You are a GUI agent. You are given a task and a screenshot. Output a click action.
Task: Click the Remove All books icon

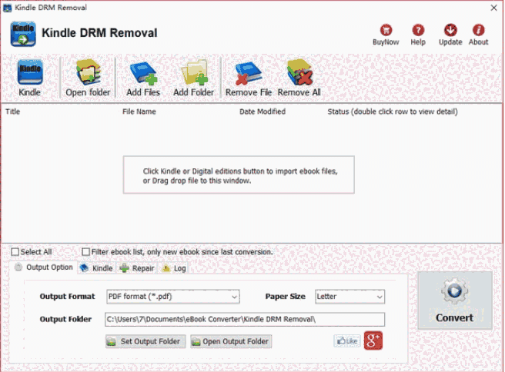point(299,72)
